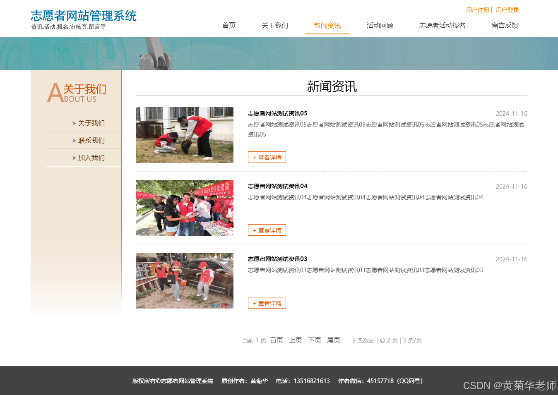Open article title 志愿者网站测试资讯04

[x=278, y=186]
